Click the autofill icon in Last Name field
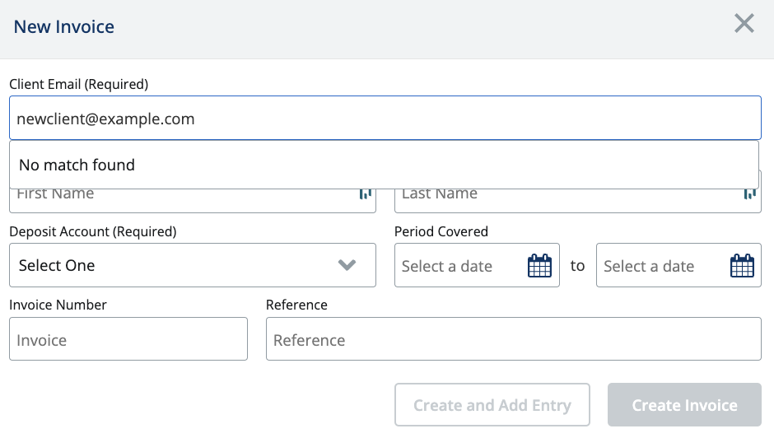Viewport: 774px width, 438px height. coord(749,194)
